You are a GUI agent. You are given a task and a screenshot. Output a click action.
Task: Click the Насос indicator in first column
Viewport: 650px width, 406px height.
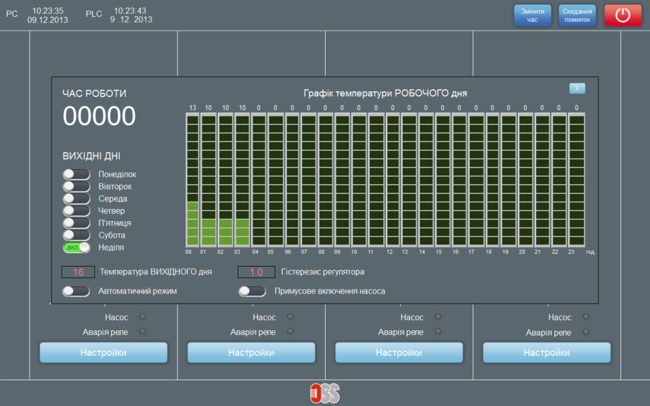coord(142,317)
